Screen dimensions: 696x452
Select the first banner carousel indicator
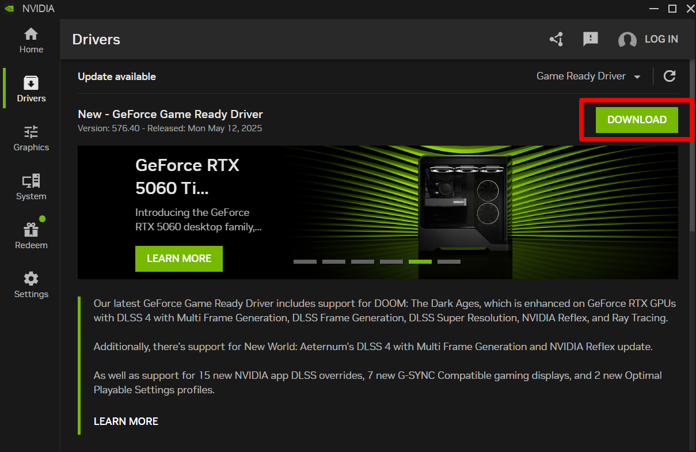pos(305,261)
